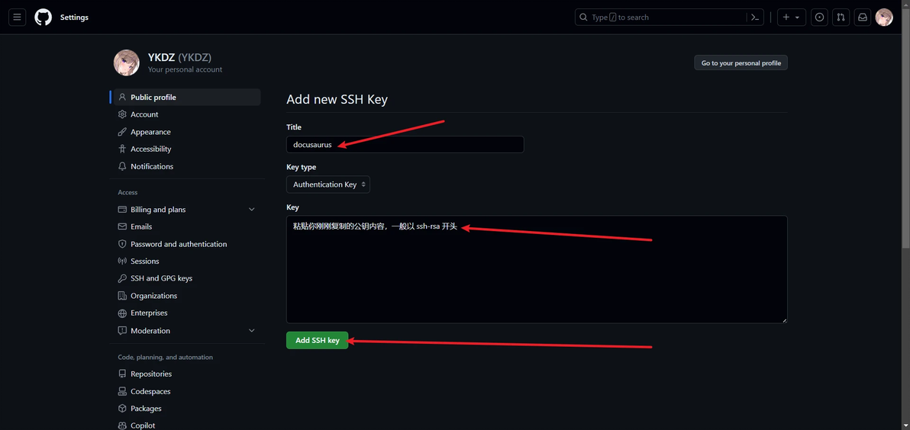Image resolution: width=910 pixels, height=430 pixels.
Task: Click the search bar in header
Action: [x=660, y=17]
